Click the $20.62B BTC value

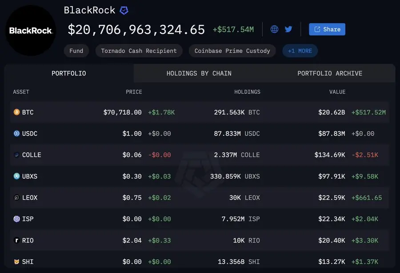[x=332, y=112]
